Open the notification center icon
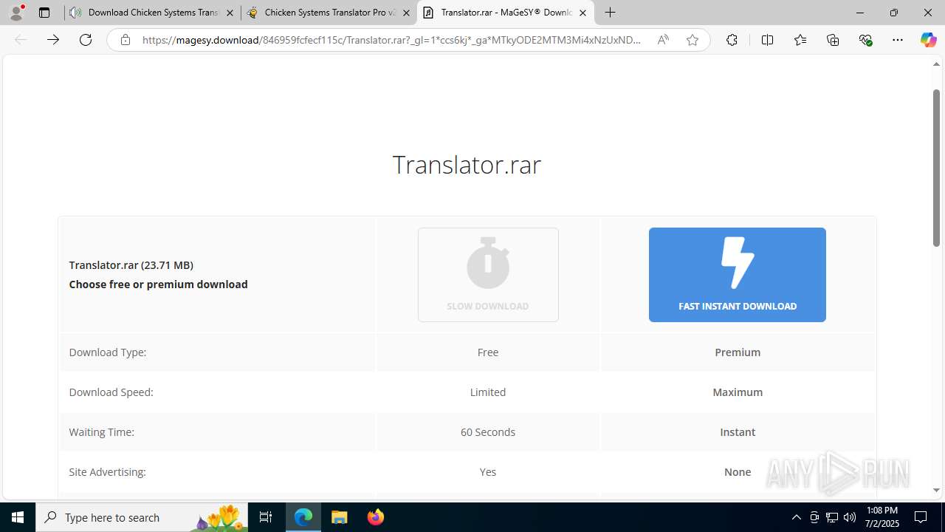The height and width of the screenshot is (532, 945). tap(921, 517)
